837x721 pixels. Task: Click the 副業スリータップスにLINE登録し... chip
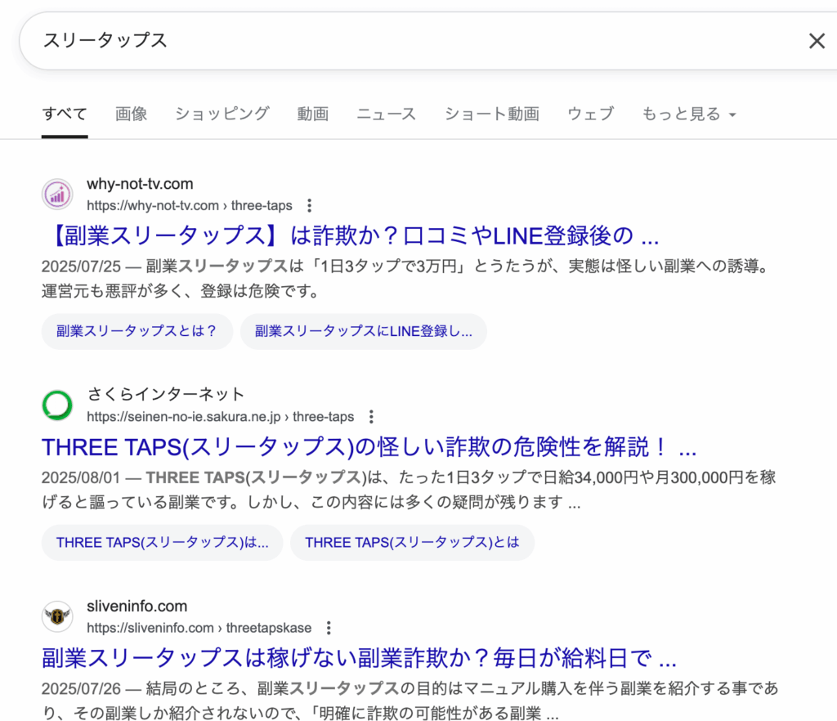(x=364, y=331)
